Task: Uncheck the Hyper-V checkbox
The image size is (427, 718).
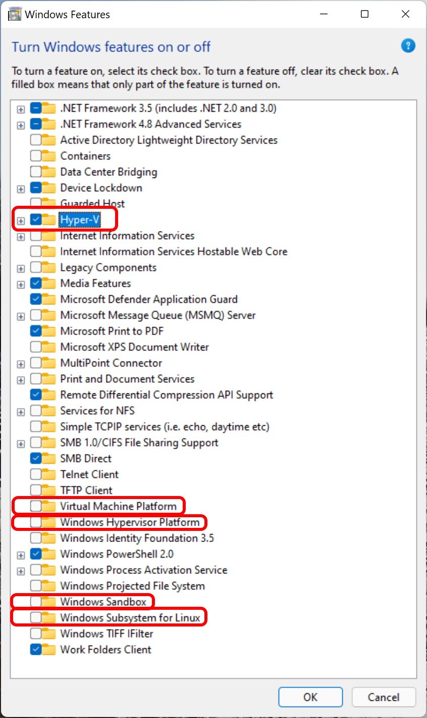Action: (36, 219)
